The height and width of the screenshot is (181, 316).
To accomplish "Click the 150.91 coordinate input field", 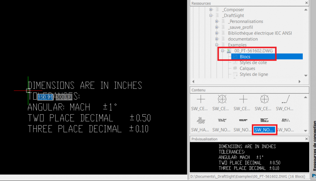I will [x=45, y=97].
